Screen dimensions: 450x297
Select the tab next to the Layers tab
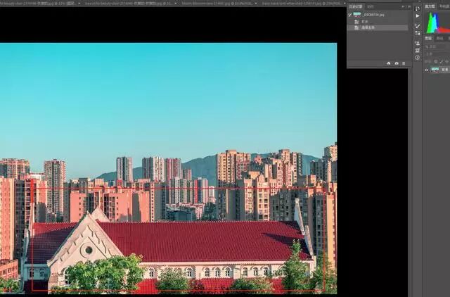pyautogui.click(x=439, y=38)
